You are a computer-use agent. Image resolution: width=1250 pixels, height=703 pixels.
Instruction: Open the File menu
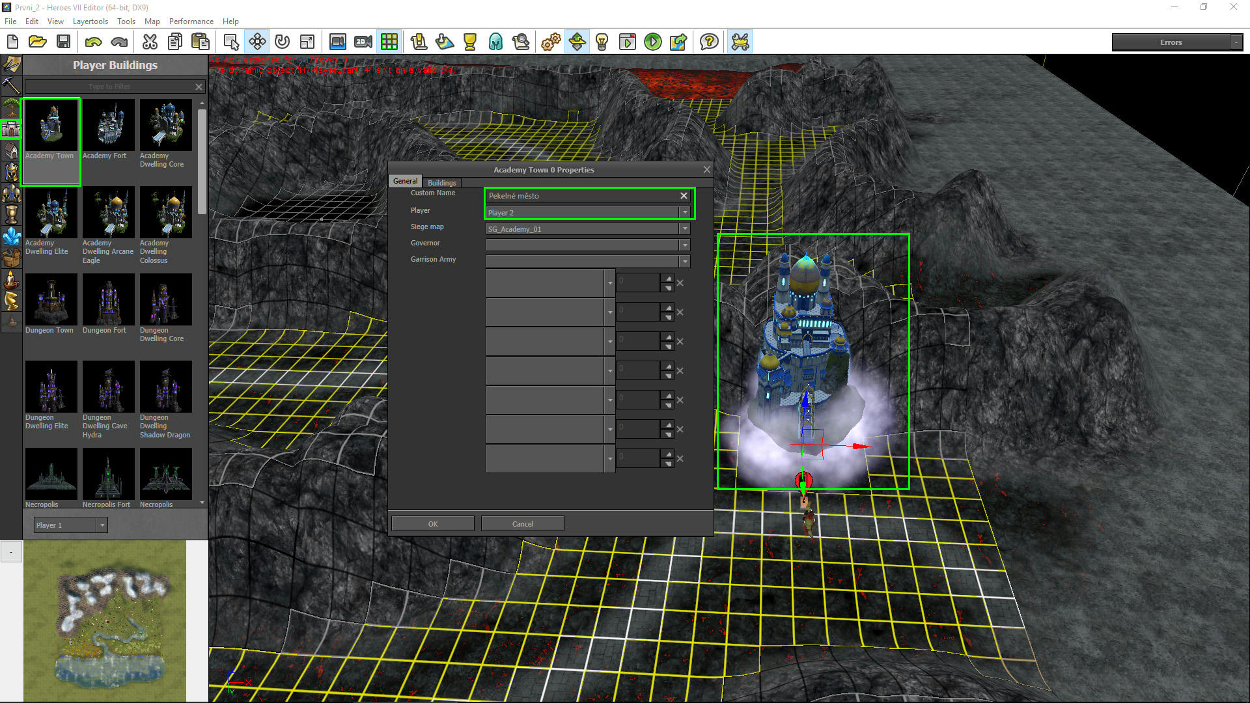(10, 21)
